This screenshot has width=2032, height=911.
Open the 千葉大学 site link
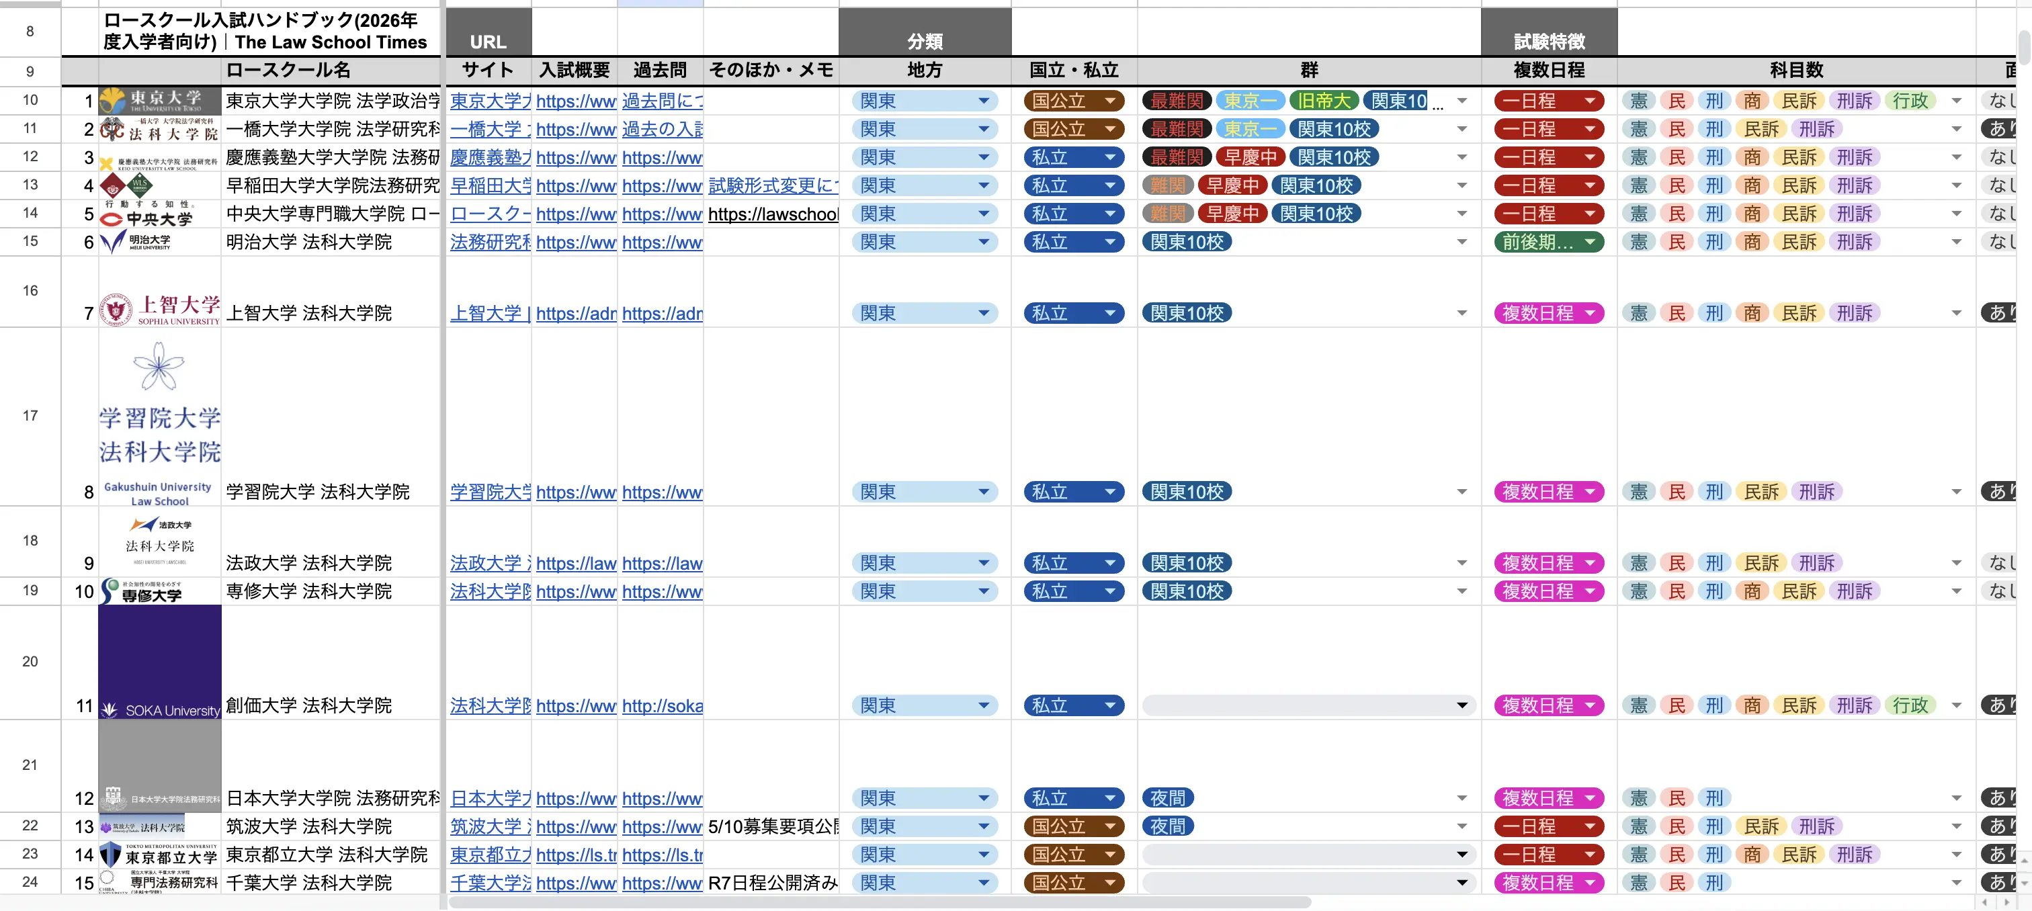point(491,883)
